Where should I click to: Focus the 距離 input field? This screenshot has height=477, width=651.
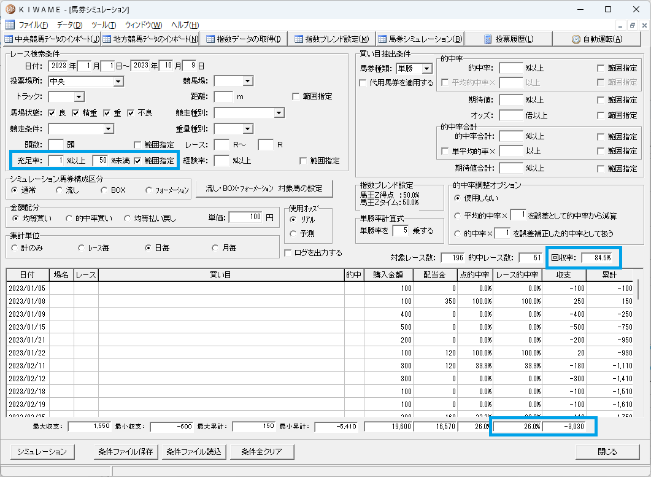coord(223,97)
